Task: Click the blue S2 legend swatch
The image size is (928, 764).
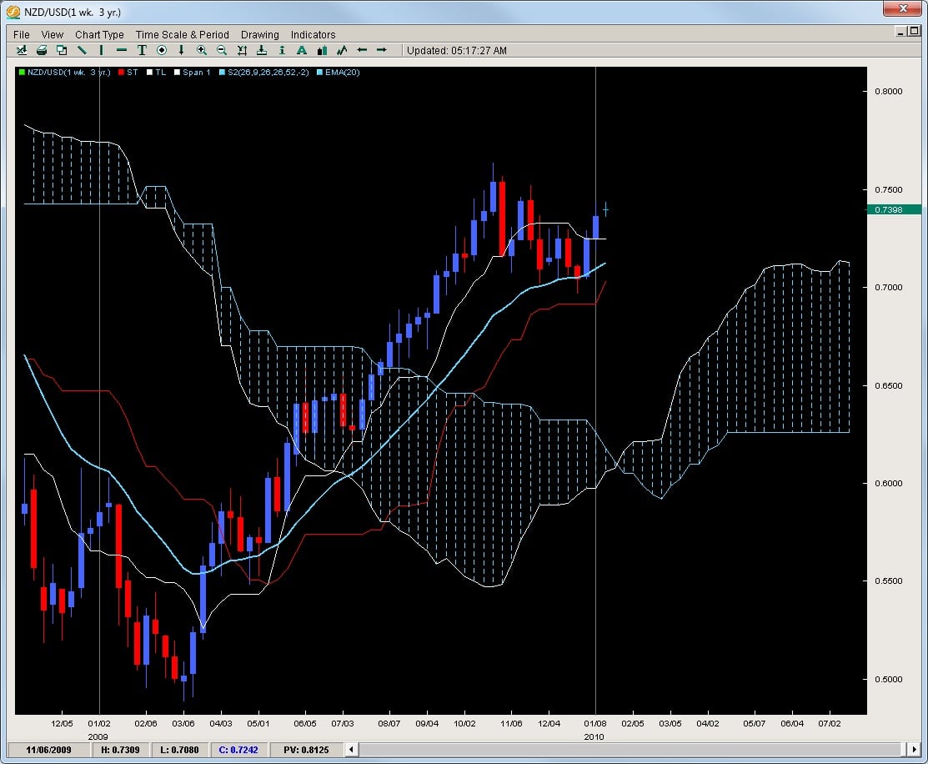Action: (222, 73)
